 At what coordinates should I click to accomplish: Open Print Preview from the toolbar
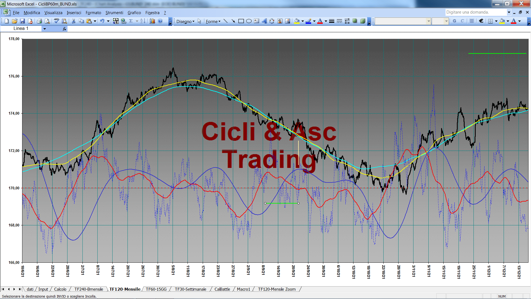[x=47, y=21]
